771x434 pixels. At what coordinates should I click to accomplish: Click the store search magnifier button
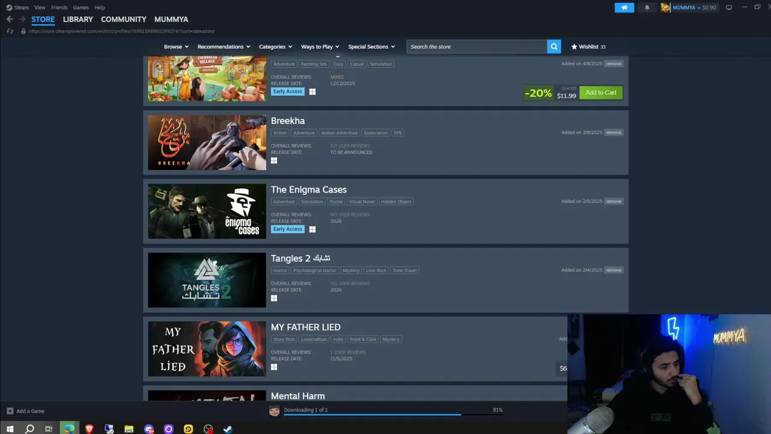(554, 46)
